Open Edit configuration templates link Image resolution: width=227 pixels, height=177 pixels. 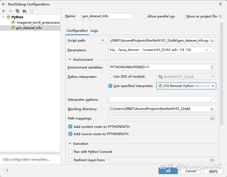point(26,160)
